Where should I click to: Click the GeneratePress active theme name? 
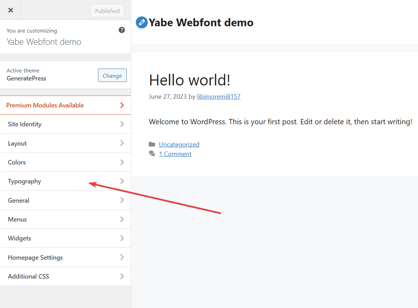pos(26,78)
